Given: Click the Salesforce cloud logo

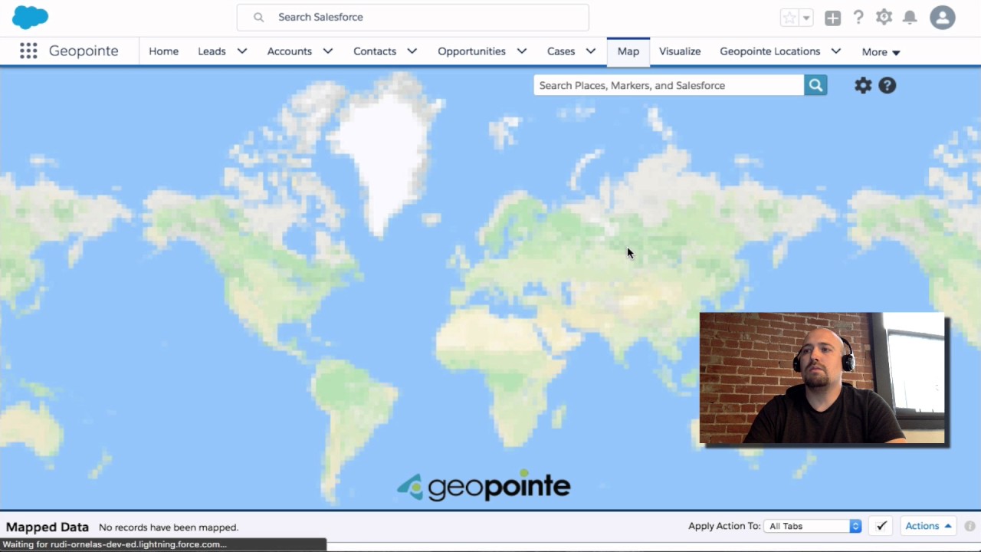Looking at the screenshot, I should [x=30, y=17].
